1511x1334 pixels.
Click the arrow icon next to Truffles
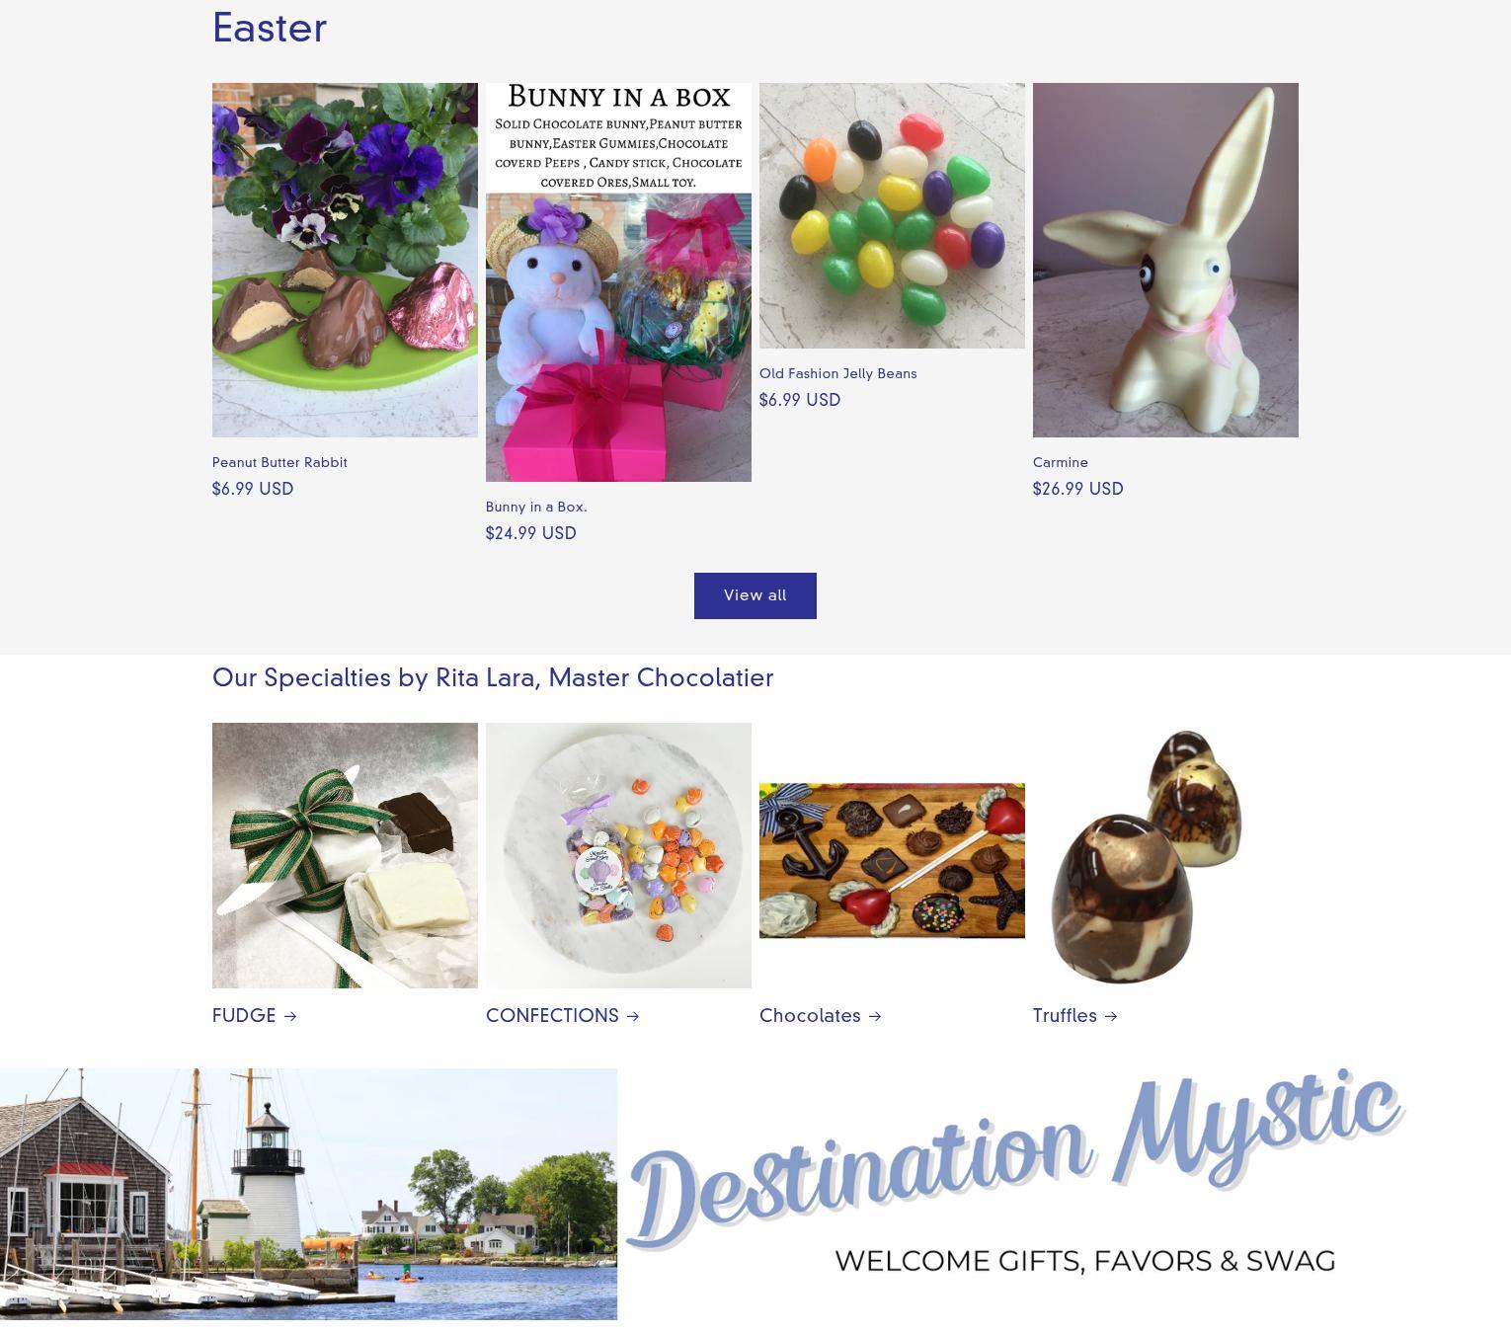click(1111, 1016)
